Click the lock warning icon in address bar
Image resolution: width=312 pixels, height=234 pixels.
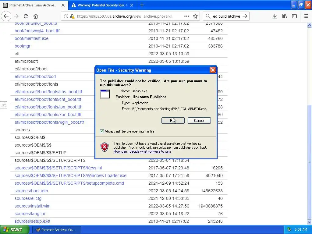click(x=73, y=16)
